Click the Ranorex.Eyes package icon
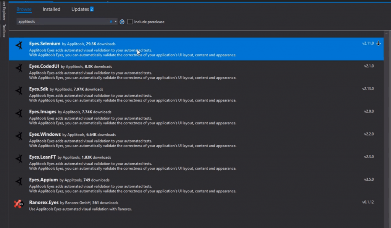Image resolution: width=391 pixels, height=228 pixels. (19, 204)
